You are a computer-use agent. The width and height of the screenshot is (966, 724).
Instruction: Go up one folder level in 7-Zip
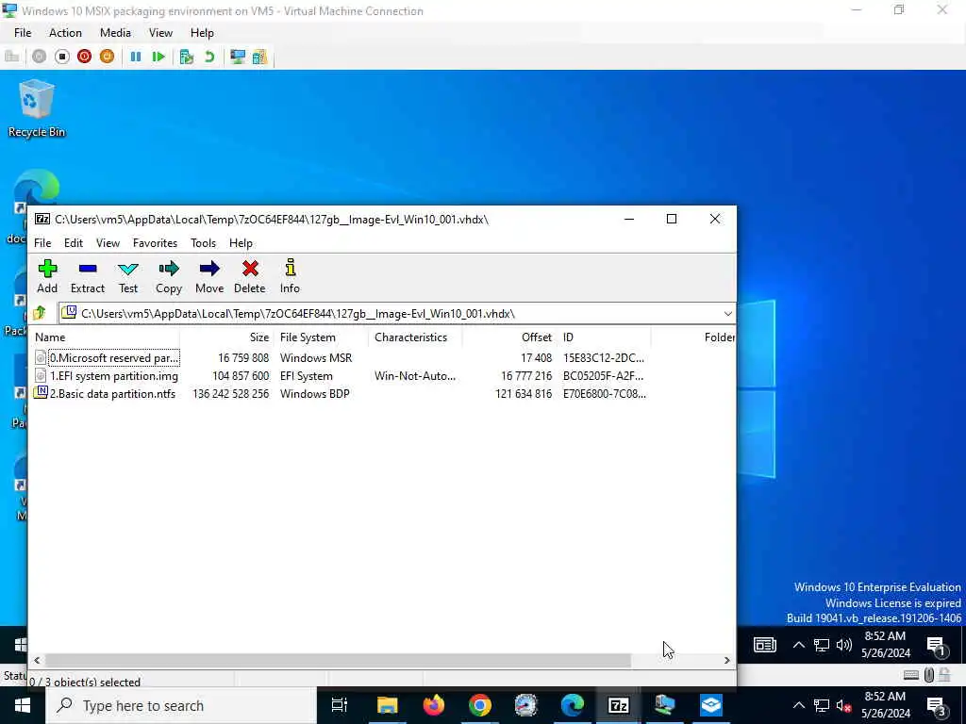click(x=40, y=313)
